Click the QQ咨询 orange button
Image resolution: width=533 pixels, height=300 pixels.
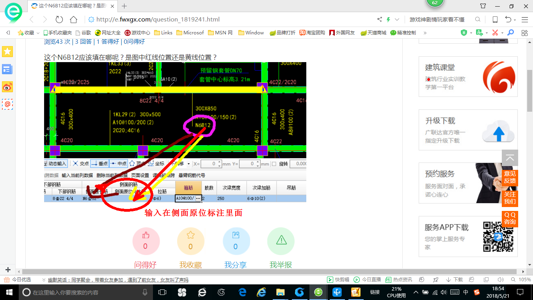[x=510, y=218]
